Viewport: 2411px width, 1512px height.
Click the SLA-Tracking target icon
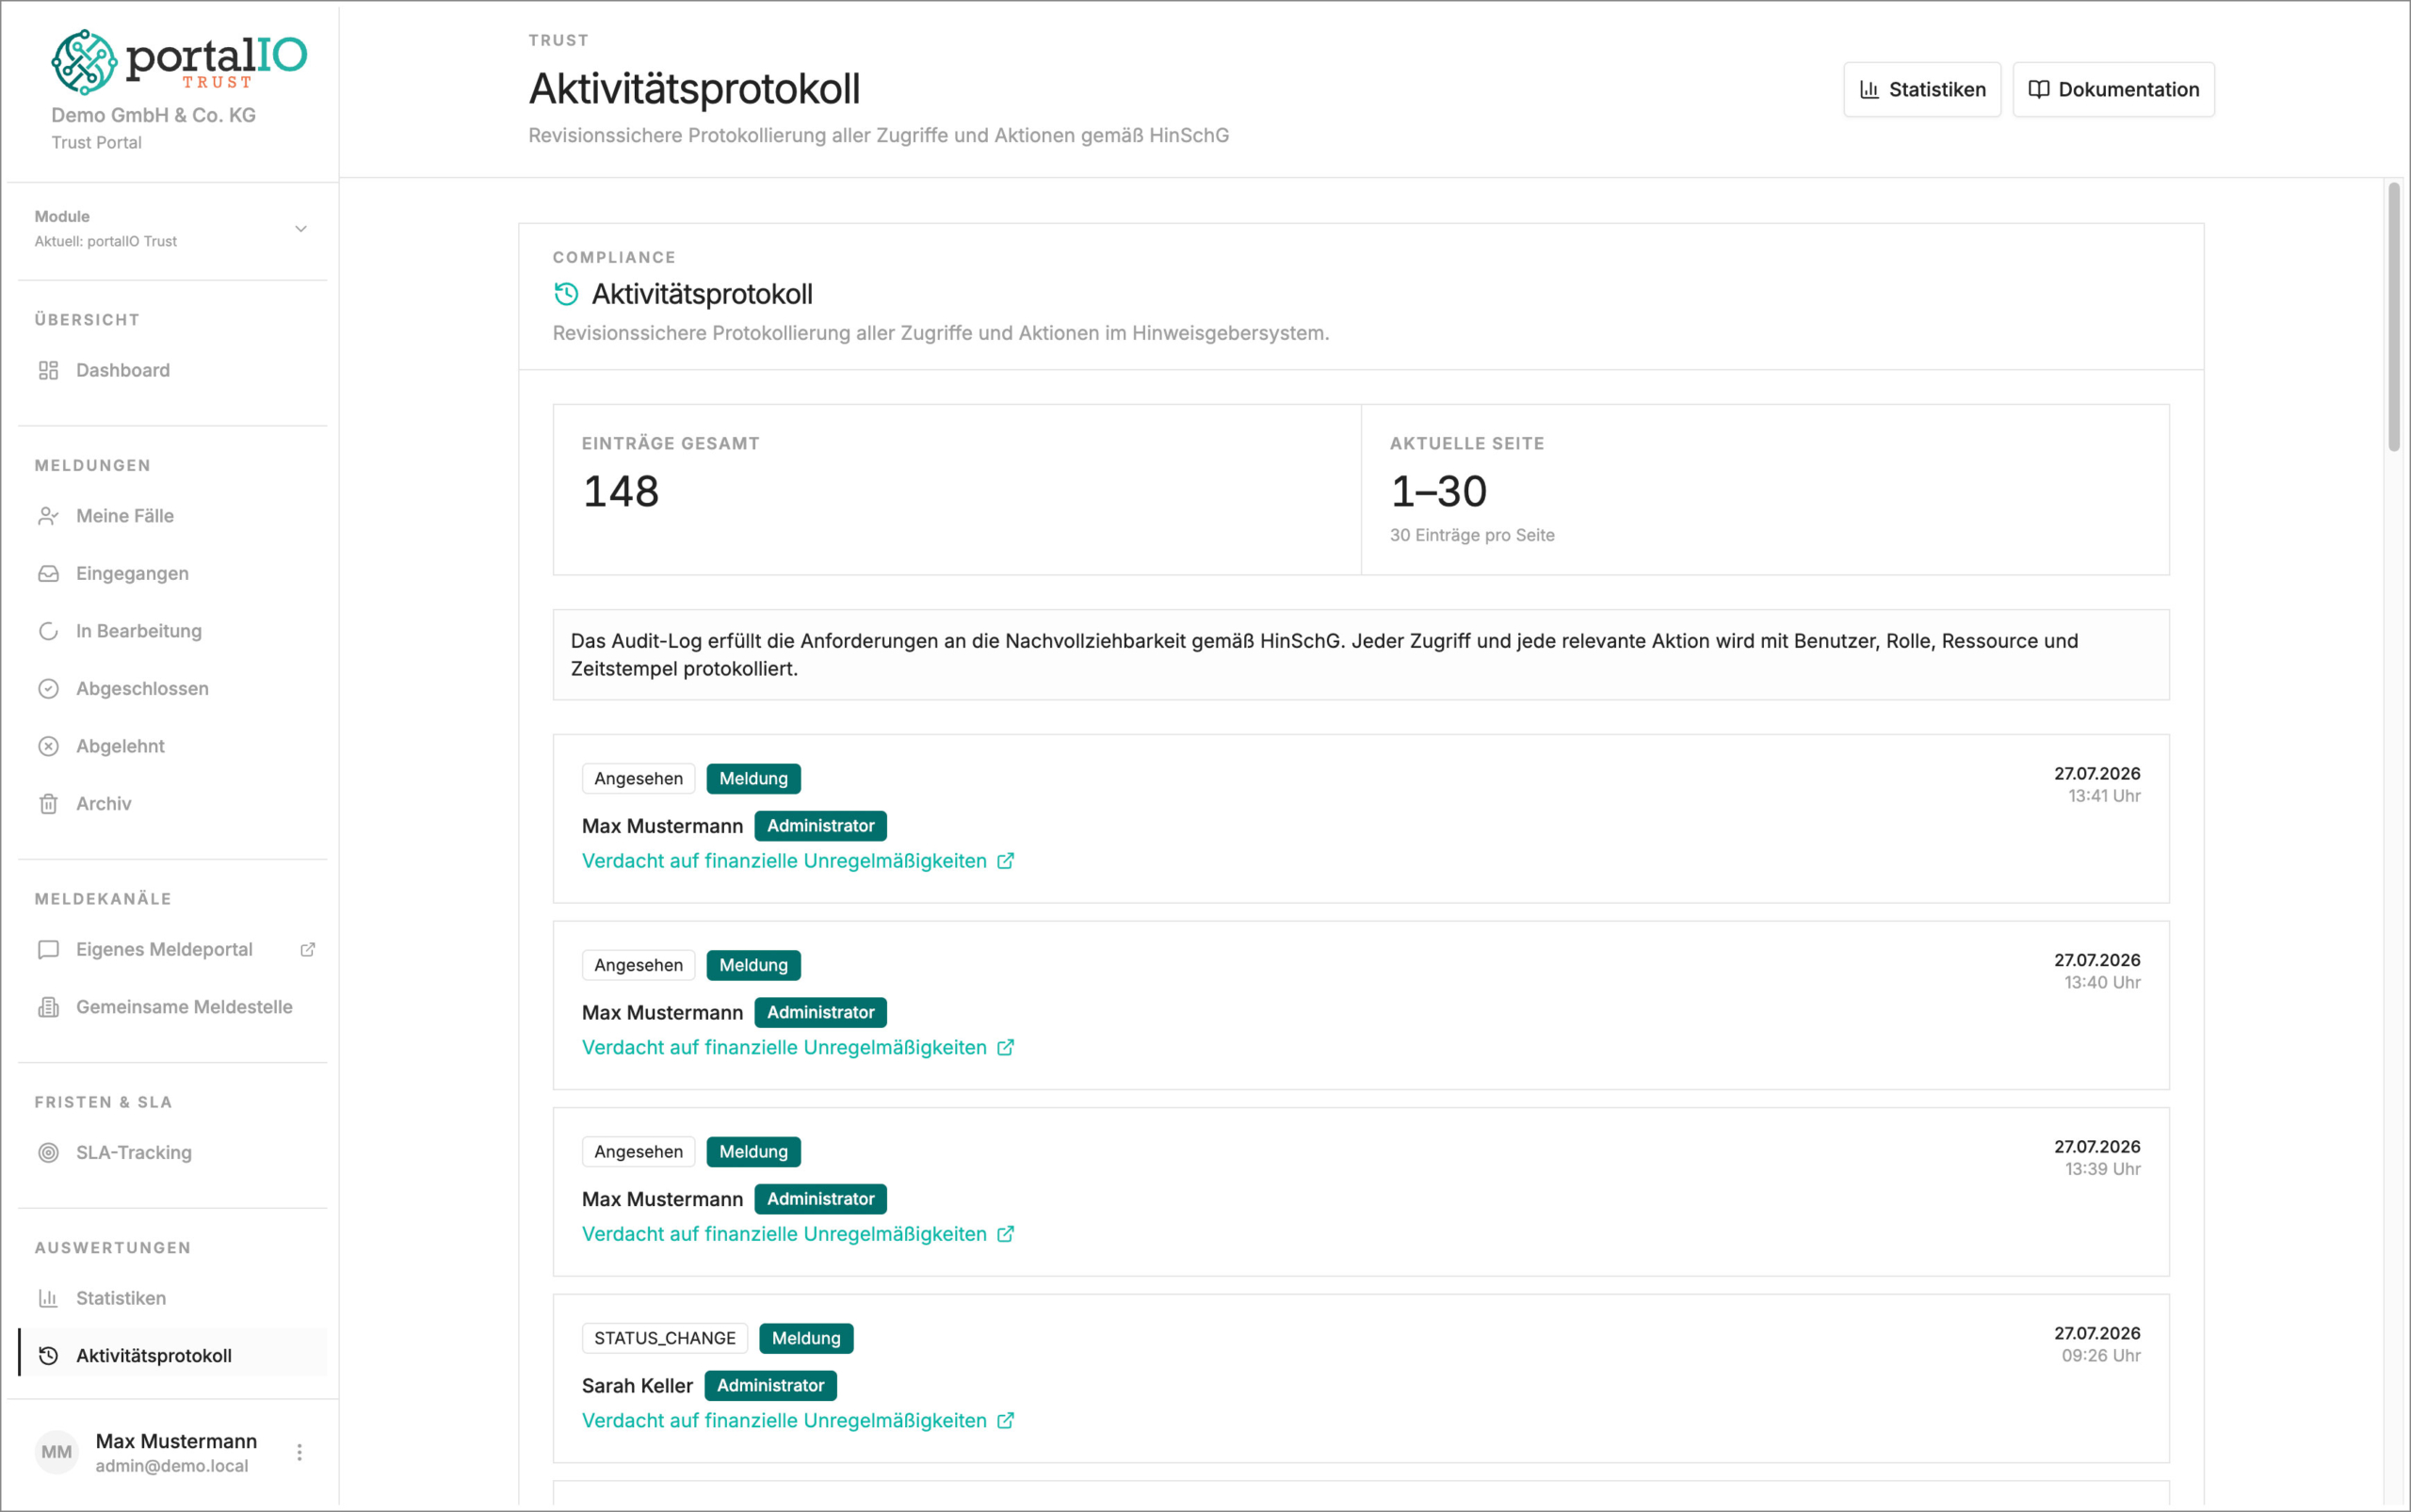point(48,1152)
